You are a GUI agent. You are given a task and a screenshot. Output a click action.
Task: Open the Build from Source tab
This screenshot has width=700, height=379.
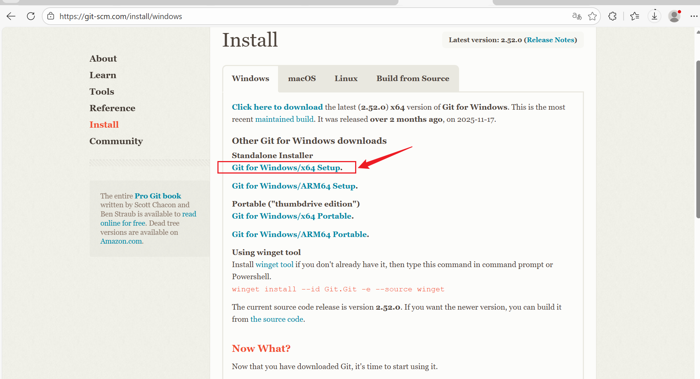(x=413, y=79)
